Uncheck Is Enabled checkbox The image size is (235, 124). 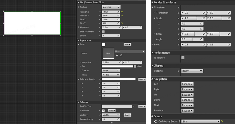pyautogui.click(x=103, y=111)
